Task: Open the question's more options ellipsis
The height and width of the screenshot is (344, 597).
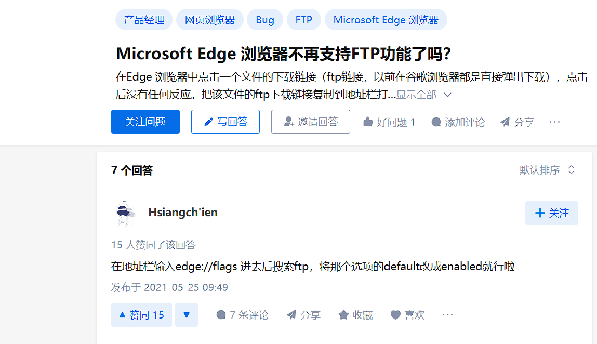Action: pyautogui.click(x=554, y=122)
